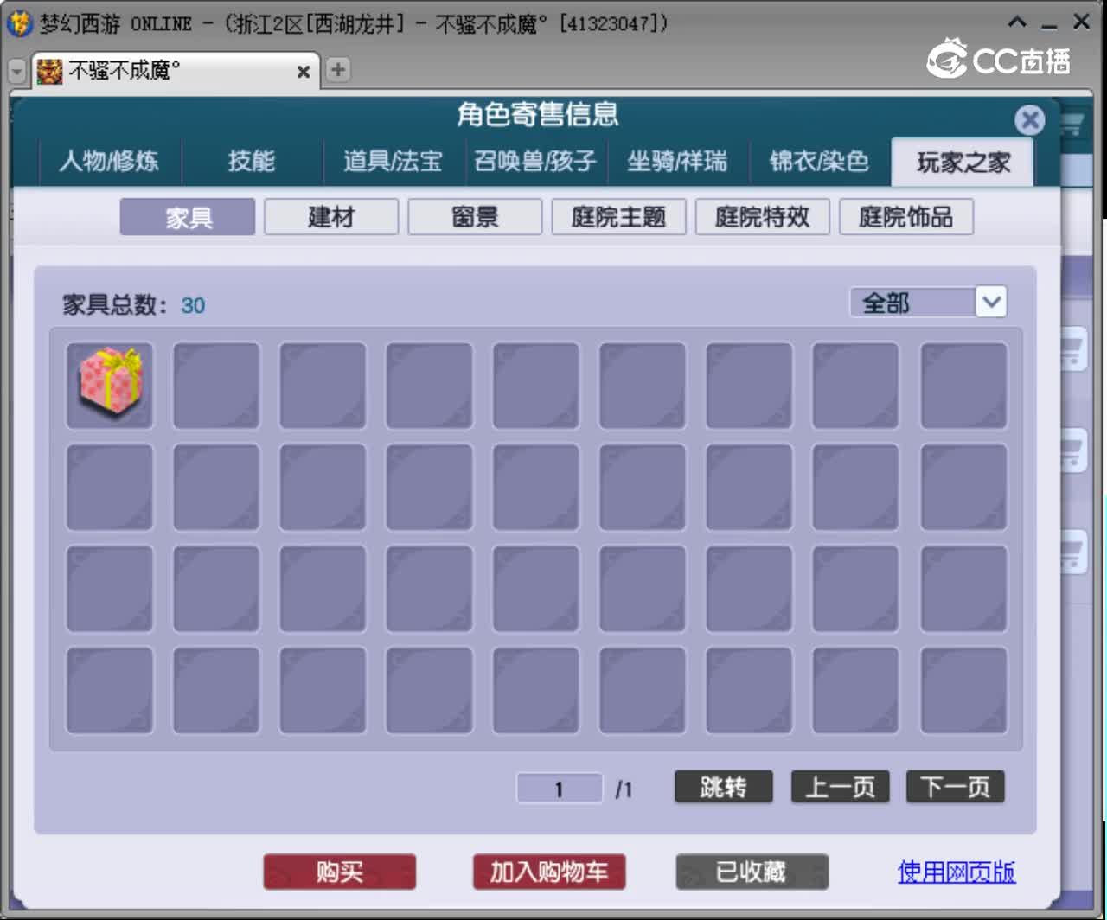Open the 使用网页版 link
The image size is (1107, 920).
point(957,872)
